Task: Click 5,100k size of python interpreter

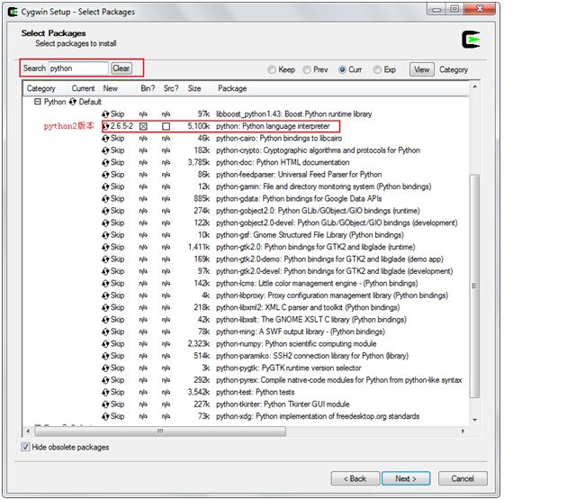Action: tap(198, 126)
